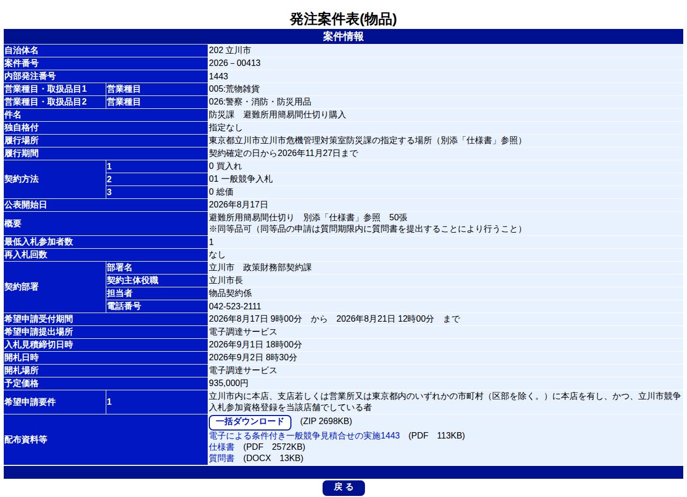The height and width of the screenshot is (497, 687).
Task: Click the 再入札回数 value なし
Action: coord(217,255)
